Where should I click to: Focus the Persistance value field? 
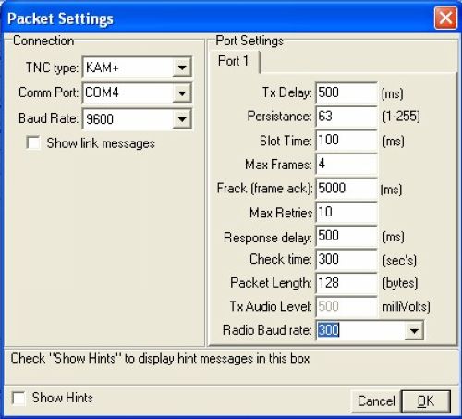tap(346, 117)
